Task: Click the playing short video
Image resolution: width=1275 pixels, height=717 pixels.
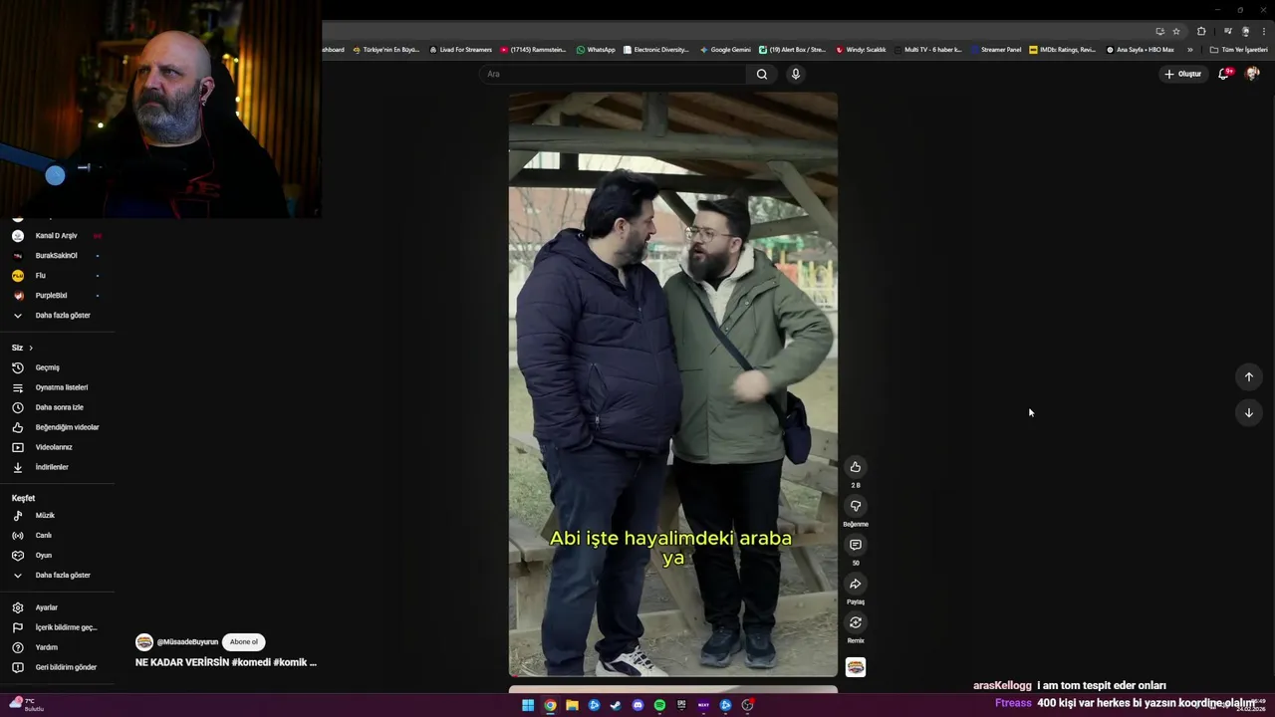Action: pos(672,384)
